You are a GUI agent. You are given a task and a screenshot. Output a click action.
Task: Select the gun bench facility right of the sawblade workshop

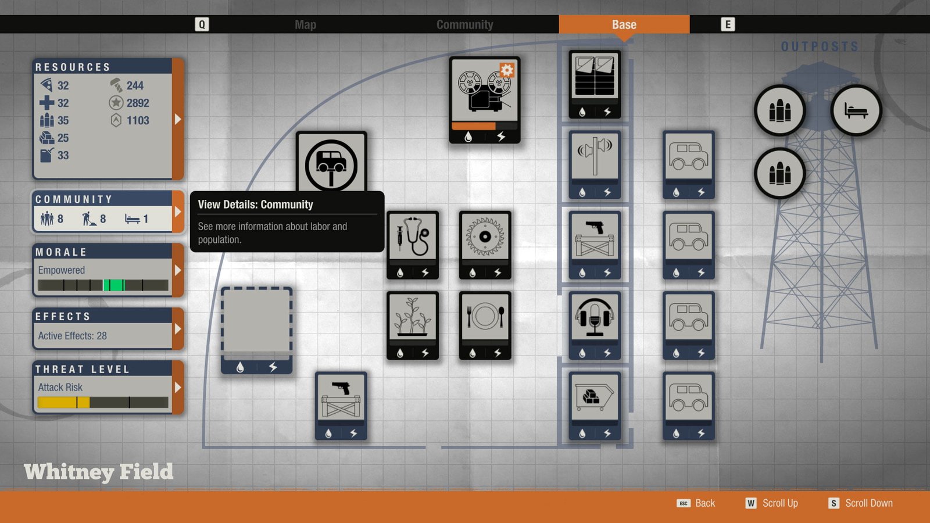point(595,245)
